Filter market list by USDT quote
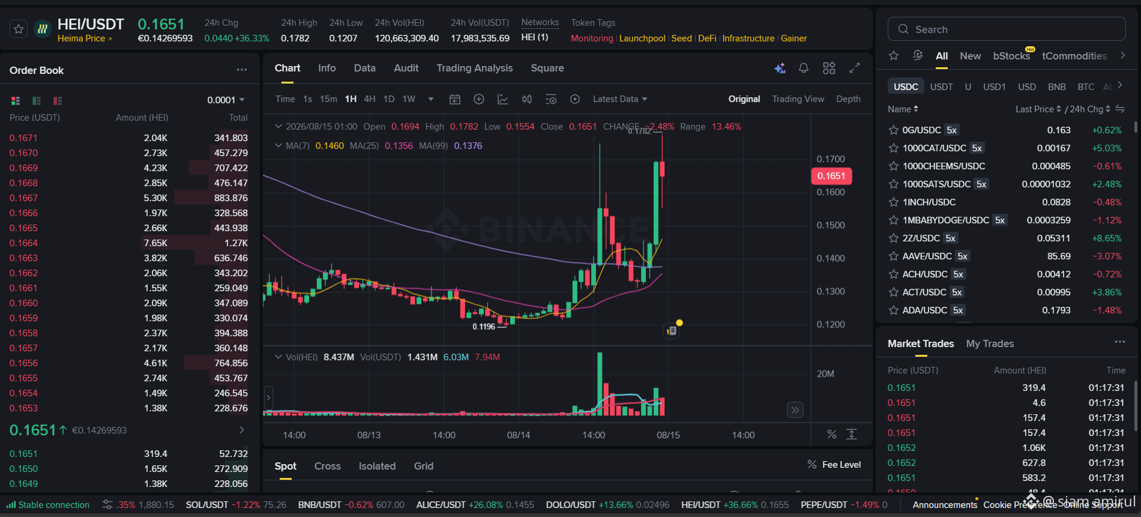Viewport: 1141px width, 517px height. [x=941, y=86]
